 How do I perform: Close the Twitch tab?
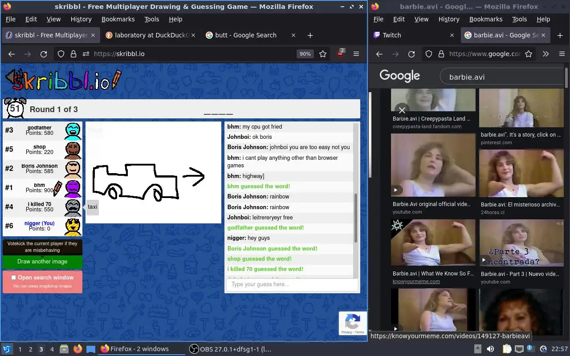pyautogui.click(x=452, y=35)
